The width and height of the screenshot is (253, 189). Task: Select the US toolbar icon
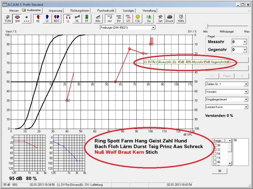128,19
